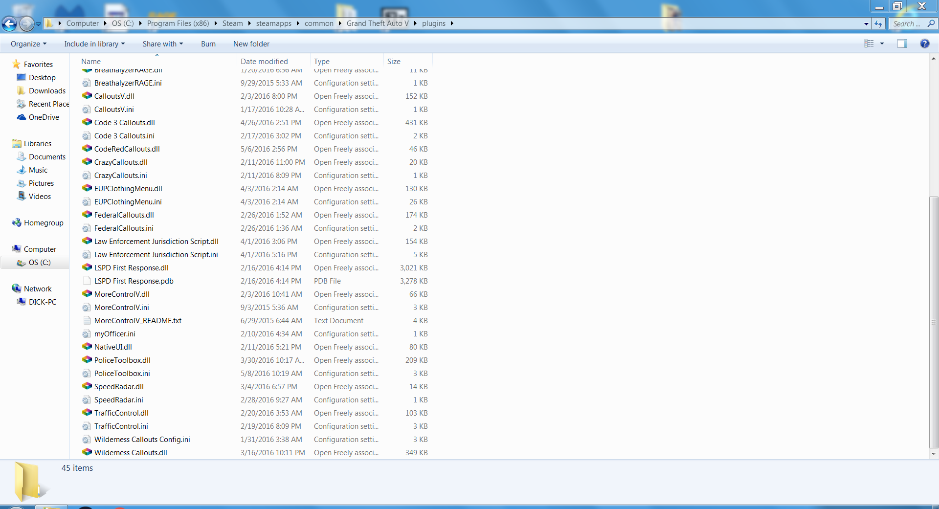Select Homegroup in the navigation pane
939x509 pixels.
tap(44, 223)
